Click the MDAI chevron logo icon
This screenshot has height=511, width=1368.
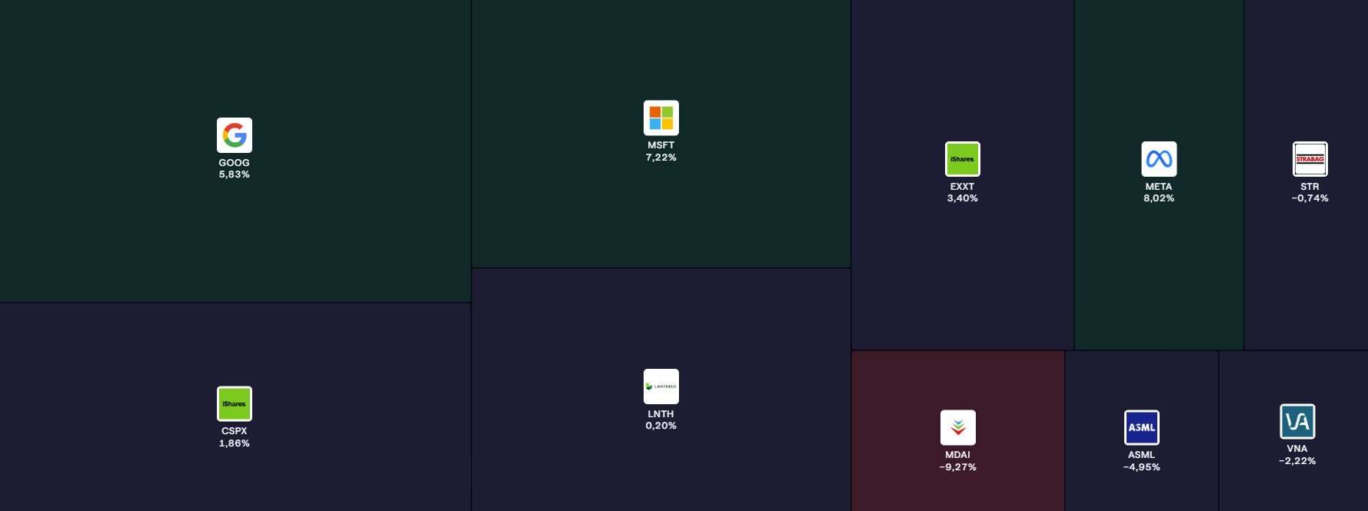click(x=958, y=427)
